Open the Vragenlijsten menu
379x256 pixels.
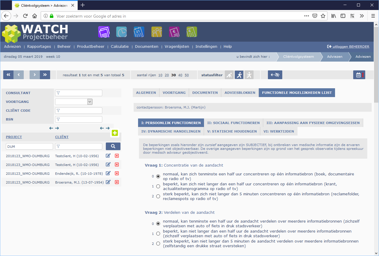177,46
